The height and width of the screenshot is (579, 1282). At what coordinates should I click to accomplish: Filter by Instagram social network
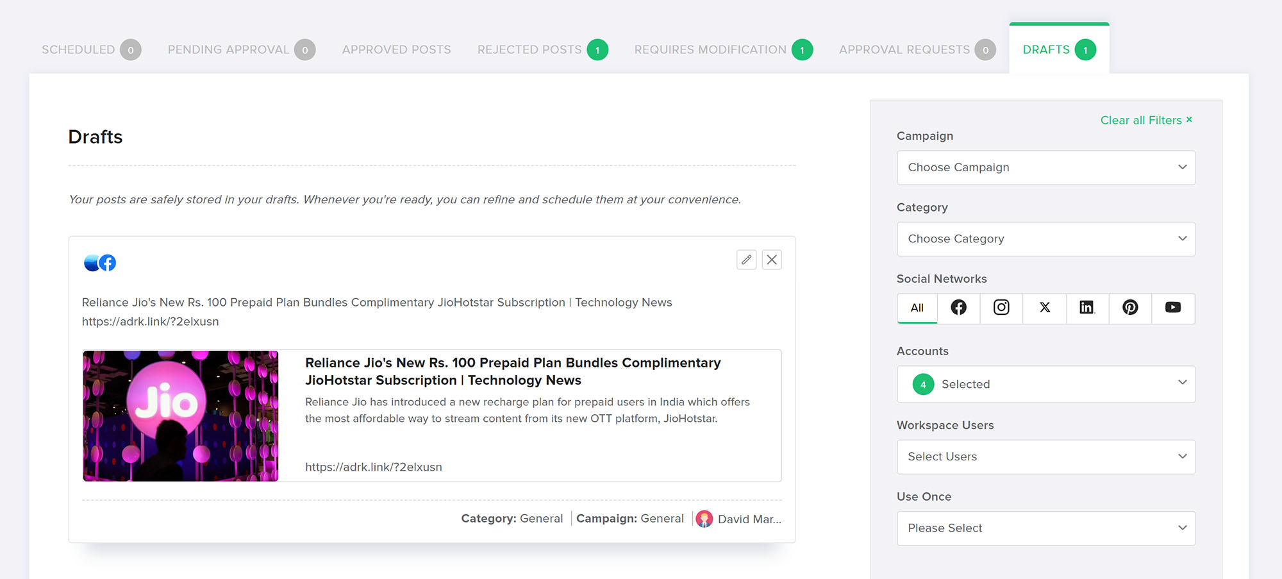click(x=1001, y=308)
